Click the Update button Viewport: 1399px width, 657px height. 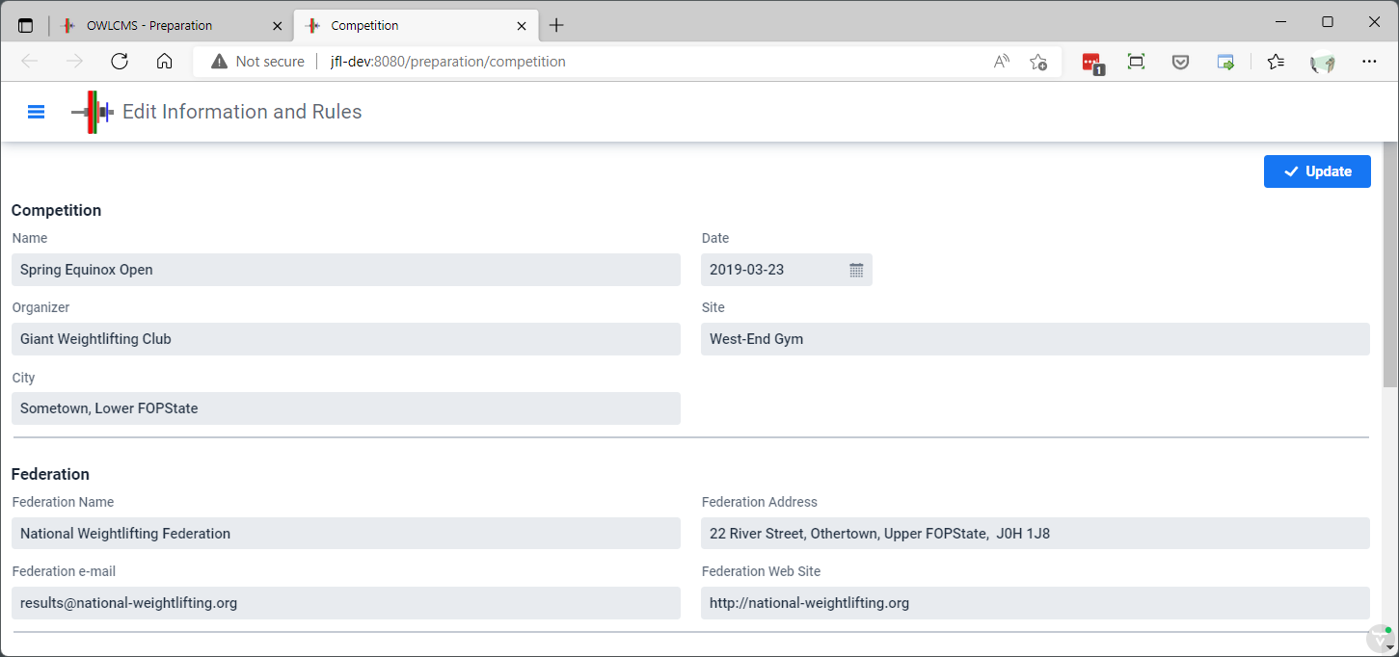(x=1316, y=171)
